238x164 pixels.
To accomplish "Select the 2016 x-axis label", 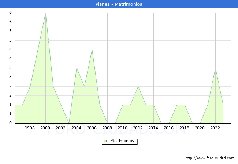I will [x=169, y=128].
